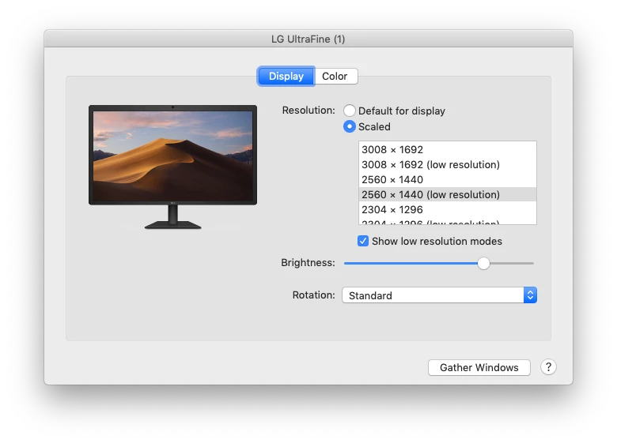The width and height of the screenshot is (617, 443).
Task: Open the Rotation dropdown
Action: (x=439, y=295)
